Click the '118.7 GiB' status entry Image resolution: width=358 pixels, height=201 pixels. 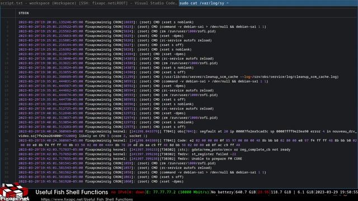pos(281,192)
